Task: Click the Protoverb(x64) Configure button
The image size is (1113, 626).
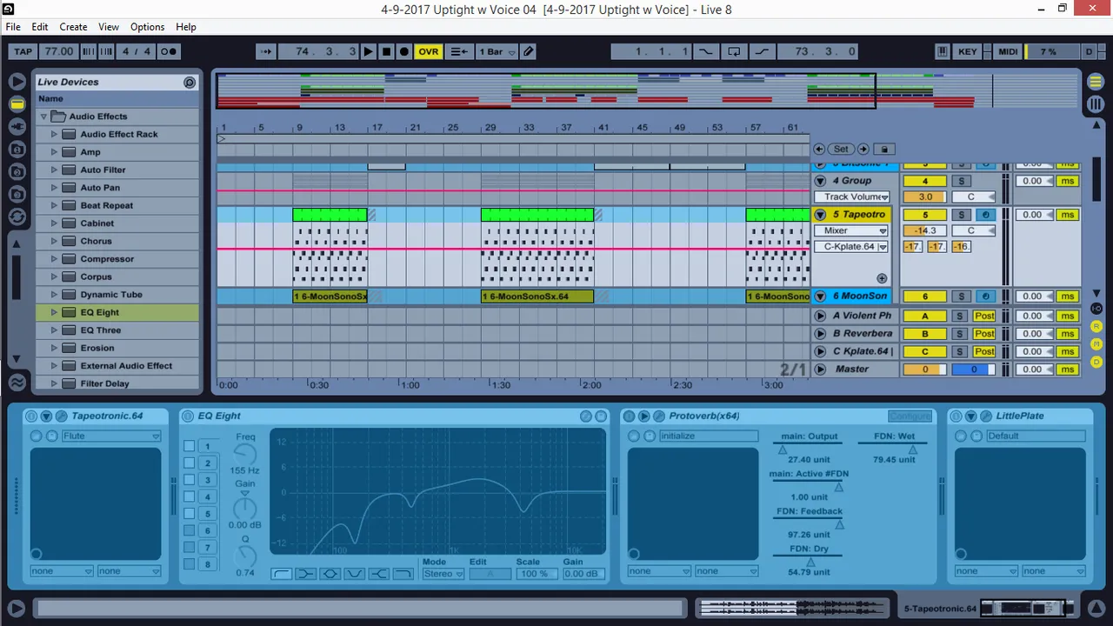Action: coord(910,416)
